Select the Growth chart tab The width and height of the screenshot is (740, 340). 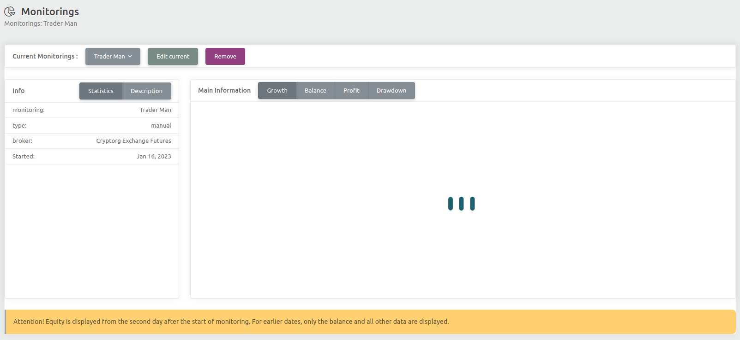(x=277, y=90)
